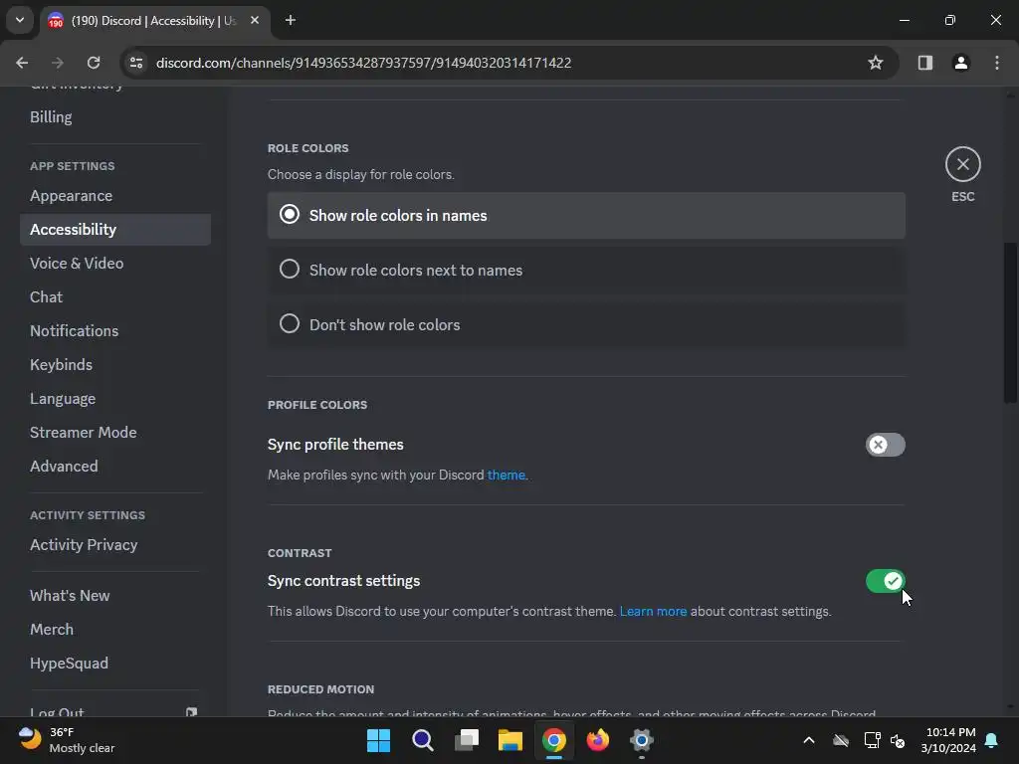This screenshot has width=1019, height=764.
Task: Open Windows Search from taskbar
Action: [x=422, y=740]
